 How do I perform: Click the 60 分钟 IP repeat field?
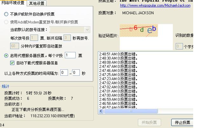[x=15, y=46]
